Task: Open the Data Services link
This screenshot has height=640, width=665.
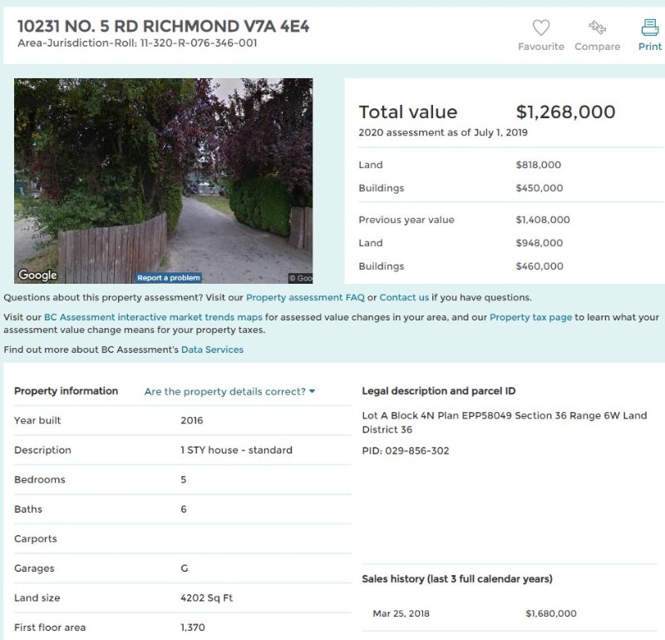Action: tap(212, 350)
